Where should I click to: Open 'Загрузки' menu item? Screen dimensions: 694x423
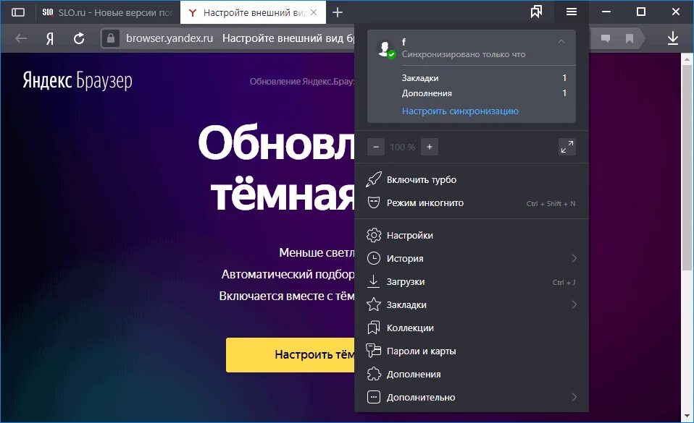(472, 281)
